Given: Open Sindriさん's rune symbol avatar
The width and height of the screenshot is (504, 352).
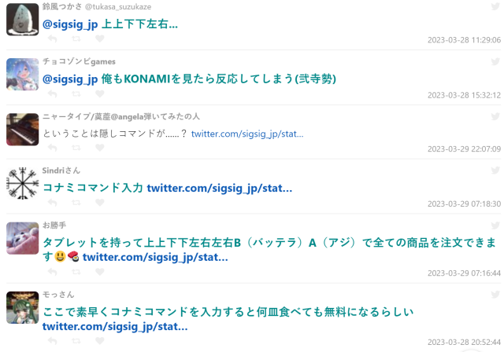Looking at the screenshot, I should point(22,183).
